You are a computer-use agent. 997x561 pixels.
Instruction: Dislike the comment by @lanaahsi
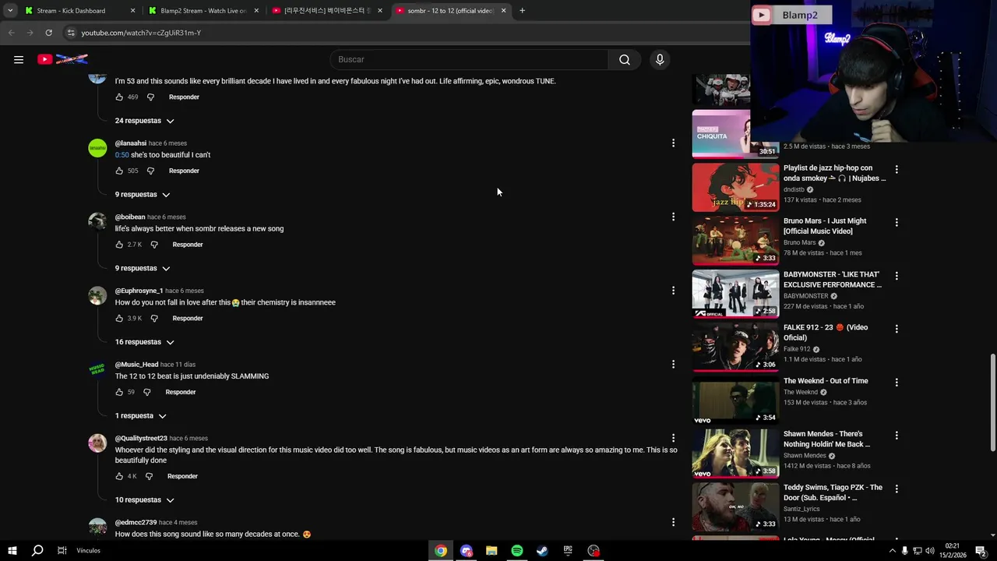(150, 171)
